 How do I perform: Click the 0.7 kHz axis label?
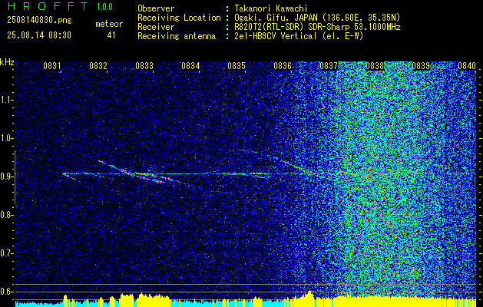coord(6,253)
